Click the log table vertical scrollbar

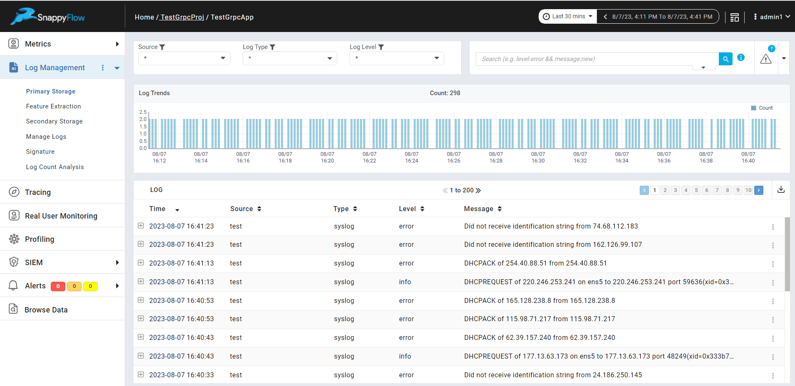[787, 253]
